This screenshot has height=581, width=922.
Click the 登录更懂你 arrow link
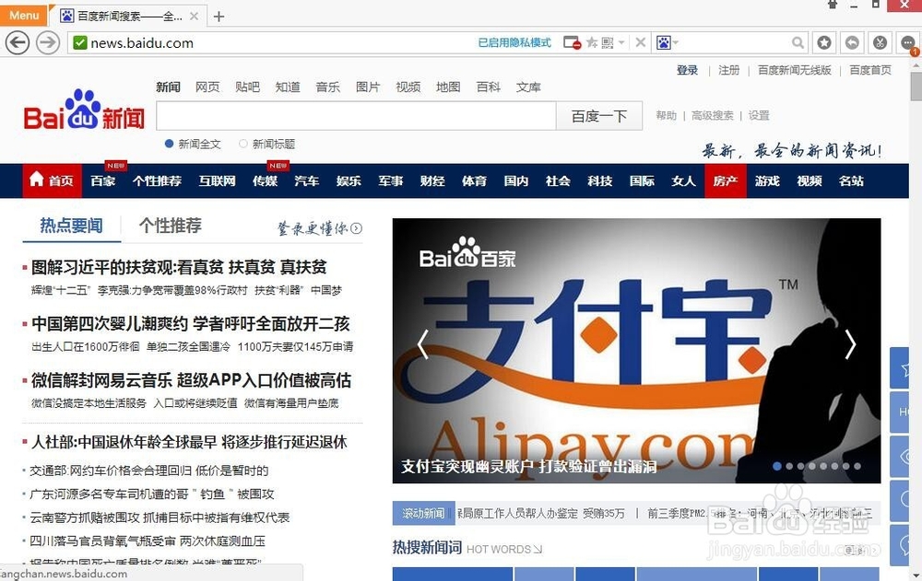coord(319,228)
